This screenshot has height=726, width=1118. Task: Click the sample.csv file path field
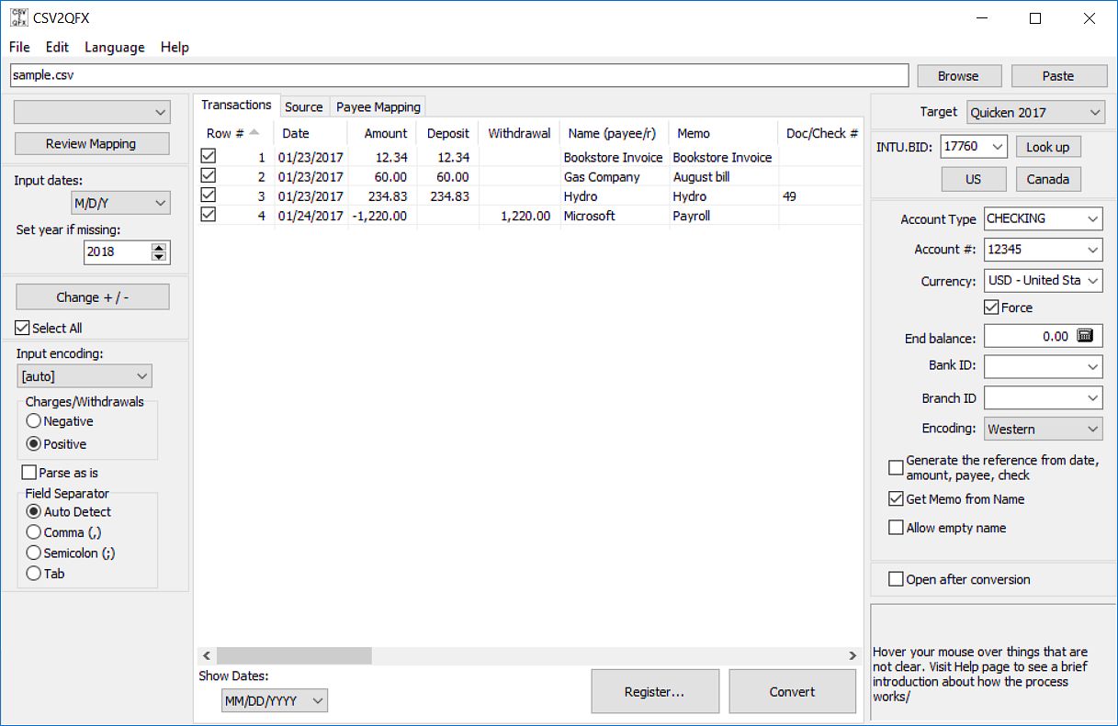tap(459, 75)
